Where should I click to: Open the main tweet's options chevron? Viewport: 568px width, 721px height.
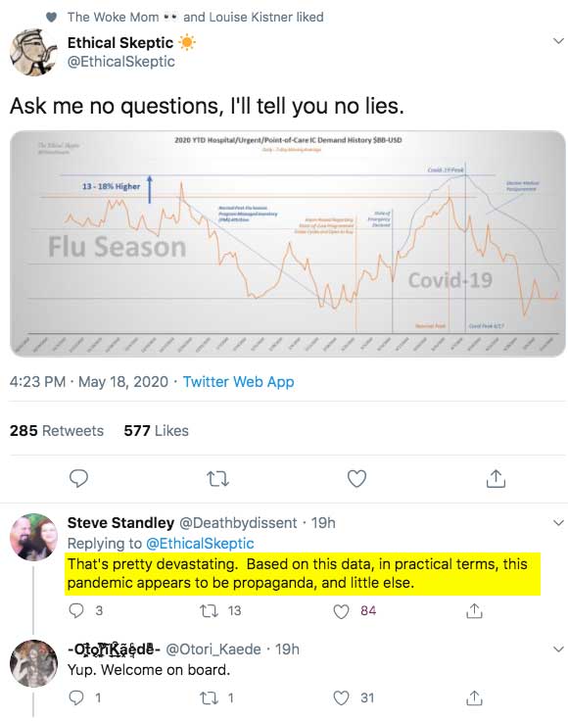click(558, 41)
